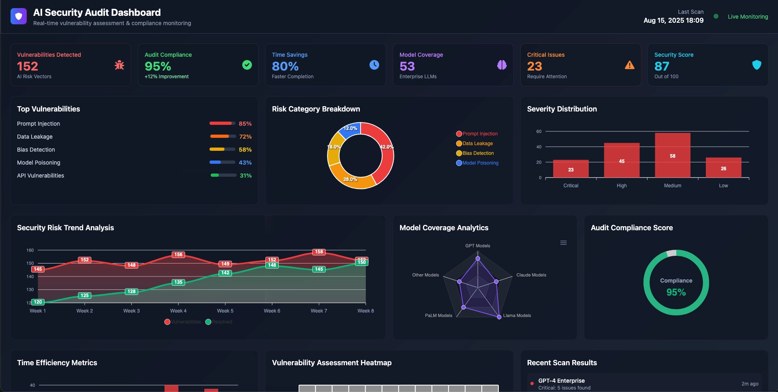778x392 pixels.
Task: Select the clock icon on Time Savings card
Action: click(x=374, y=65)
